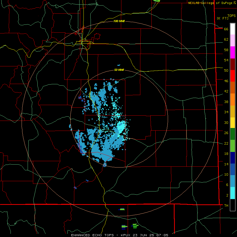Click the legend value "50"
Viewport: 237px width, 237px height.
pyautogui.click(x=226, y=70)
